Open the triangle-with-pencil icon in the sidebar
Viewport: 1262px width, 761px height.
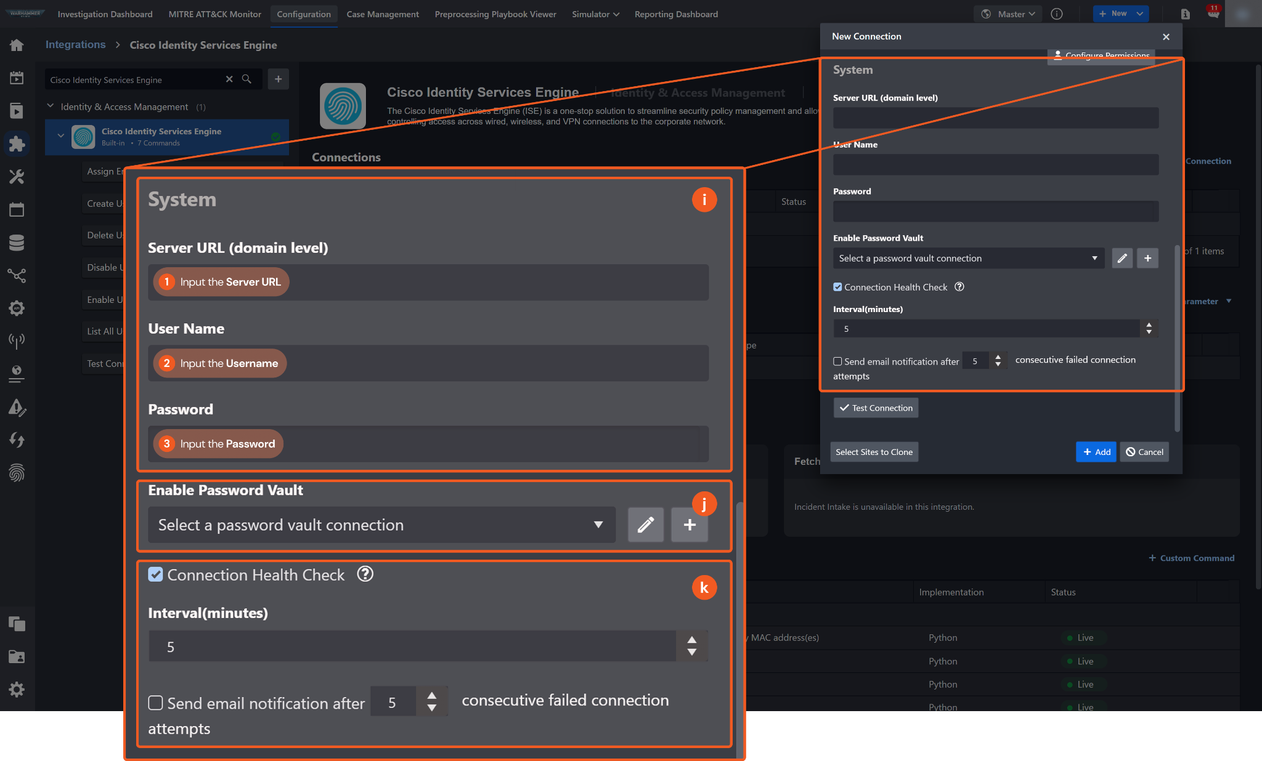17,407
